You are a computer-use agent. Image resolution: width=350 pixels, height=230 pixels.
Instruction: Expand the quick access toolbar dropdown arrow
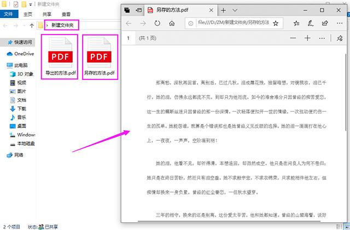coord(31,4)
